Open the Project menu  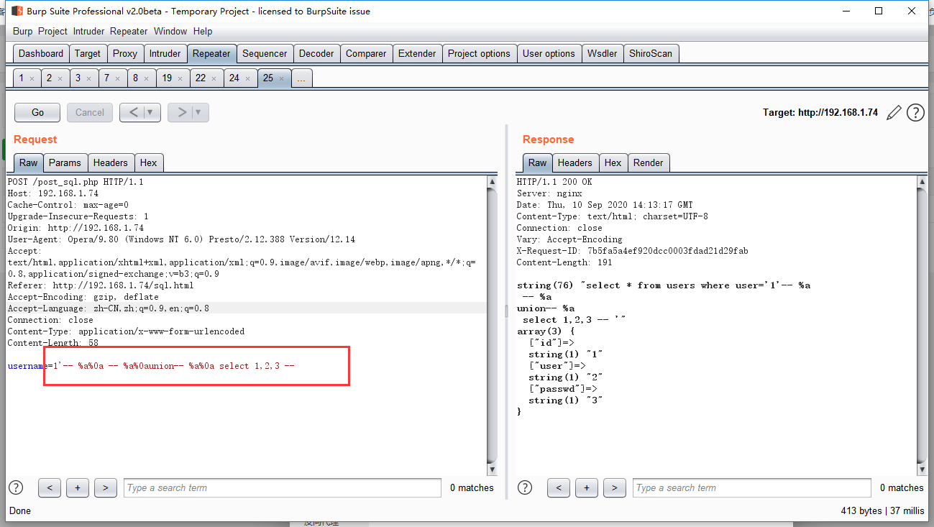tap(52, 31)
